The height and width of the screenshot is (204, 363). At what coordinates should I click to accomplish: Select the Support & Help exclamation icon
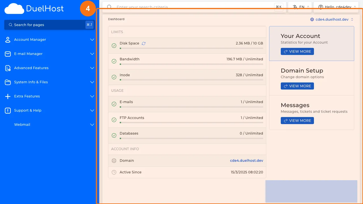pos(8,110)
